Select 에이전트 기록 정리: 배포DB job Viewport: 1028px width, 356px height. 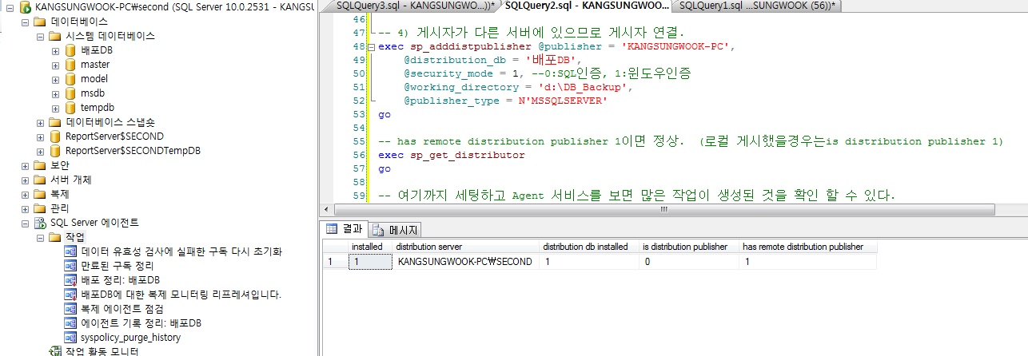(x=141, y=323)
